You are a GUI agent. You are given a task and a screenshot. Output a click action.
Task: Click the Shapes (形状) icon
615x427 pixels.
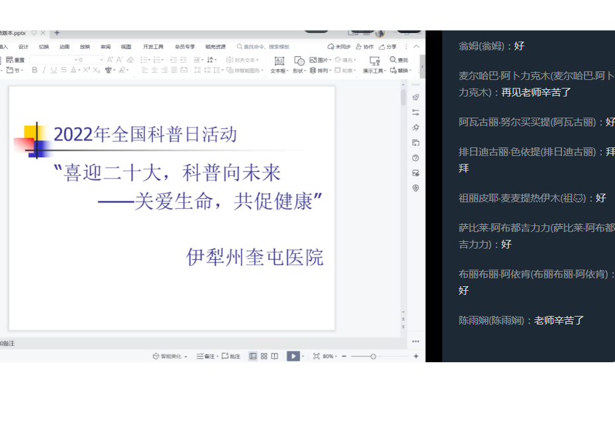[299, 65]
